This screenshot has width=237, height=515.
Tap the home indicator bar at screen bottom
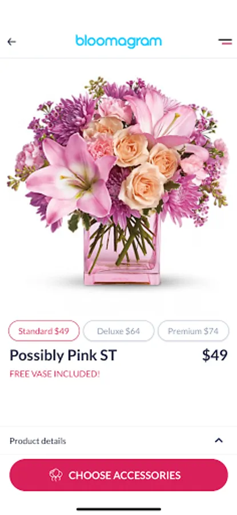[x=119, y=509]
